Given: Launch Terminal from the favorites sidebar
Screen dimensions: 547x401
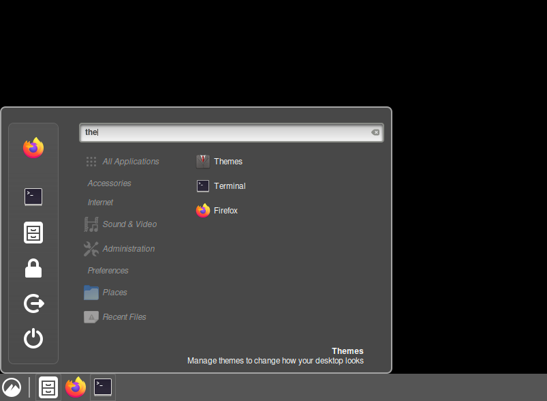Looking at the screenshot, I should 33,197.
